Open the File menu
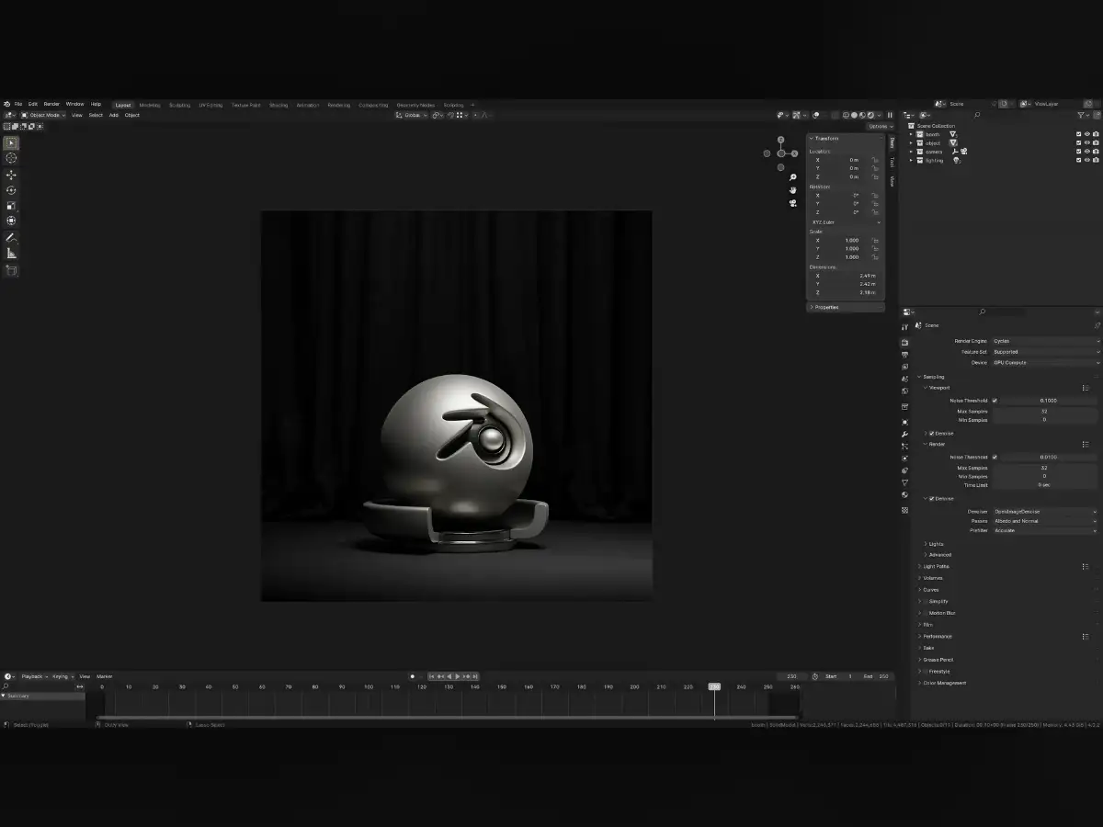Image resolution: width=1103 pixels, height=827 pixels. pyautogui.click(x=18, y=104)
